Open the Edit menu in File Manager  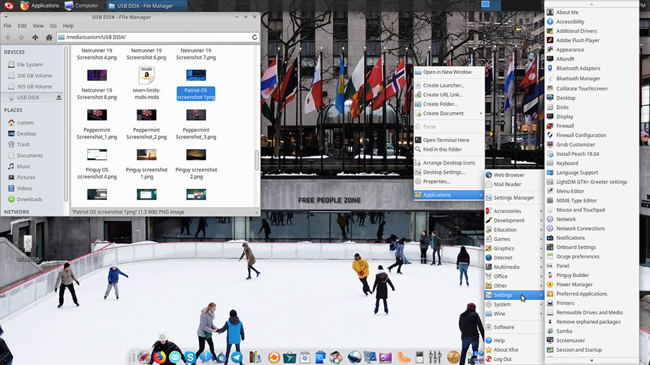pyautogui.click(x=22, y=26)
